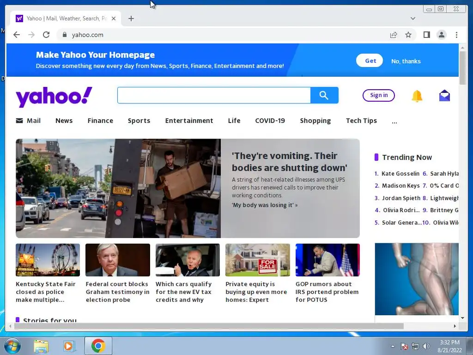Image resolution: width=473 pixels, height=355 pixels.
Task: Open the volume speaker tray icon
Action: point(426,346)
